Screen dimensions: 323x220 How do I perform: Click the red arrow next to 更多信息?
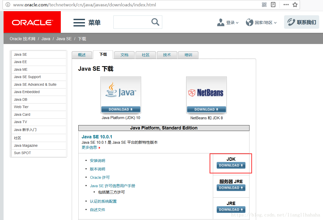tap(99, 148)
